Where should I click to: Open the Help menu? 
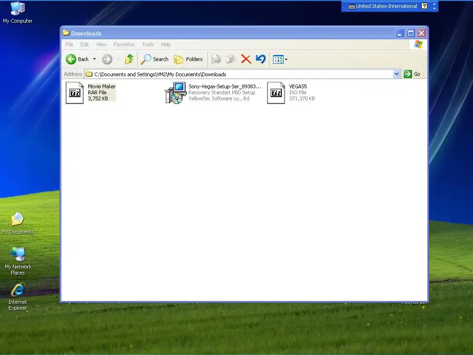point(166,44)
